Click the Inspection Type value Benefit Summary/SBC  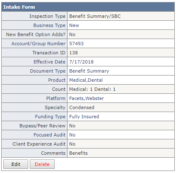pos(95,16)
